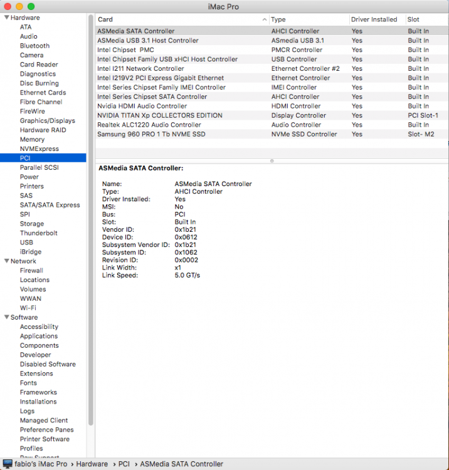The height and width of the screenshot is (470, 449).
Task: Click the Device ID value 0x0612
Action: click(x=186, y=237)
